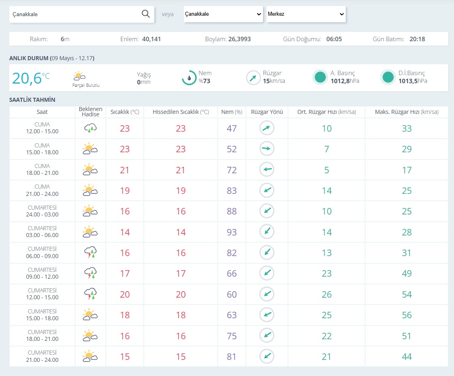Click the SAATLİK TAHMİN section heading
This screenshot has height=376, width=454.
coord(32,100)
